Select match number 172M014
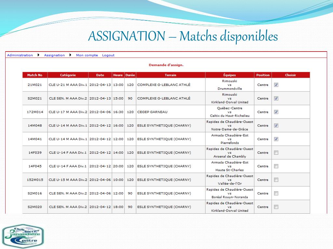The width and height of the screenshot is (333, 249). click(35, 112)
